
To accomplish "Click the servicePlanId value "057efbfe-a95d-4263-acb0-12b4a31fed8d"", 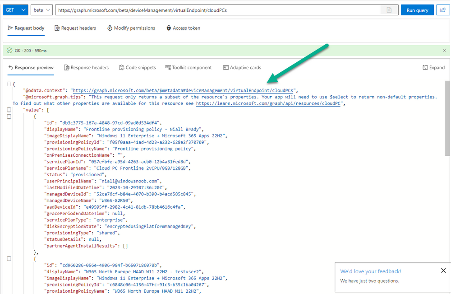I will pos(138,162).
